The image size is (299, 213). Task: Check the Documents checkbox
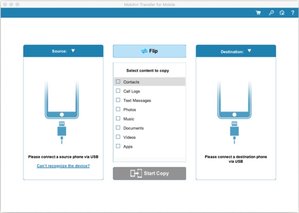[x=118, y=128]
